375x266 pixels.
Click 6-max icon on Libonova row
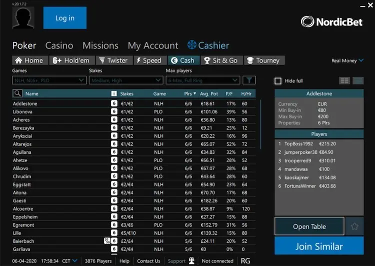(x=114, y=111)
